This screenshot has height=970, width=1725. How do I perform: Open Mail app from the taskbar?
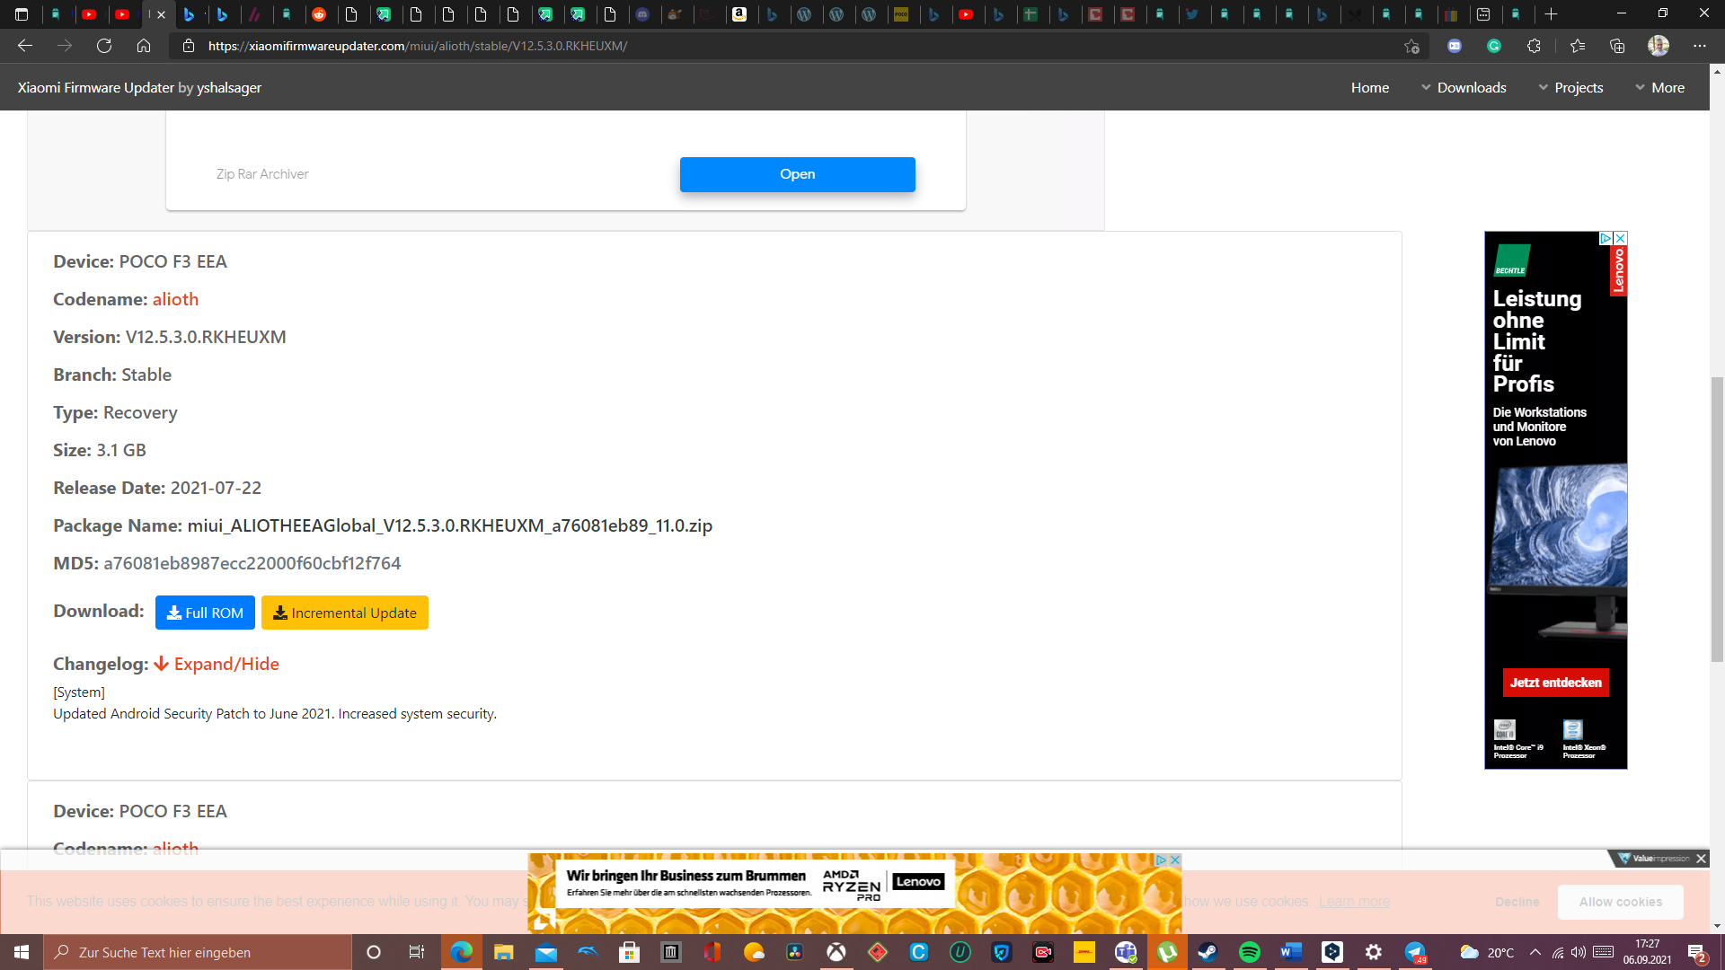(x=545, y=952)
